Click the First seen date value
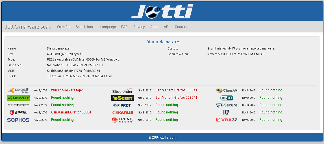This screenshot has width=324, height=144. click(75, 65)
